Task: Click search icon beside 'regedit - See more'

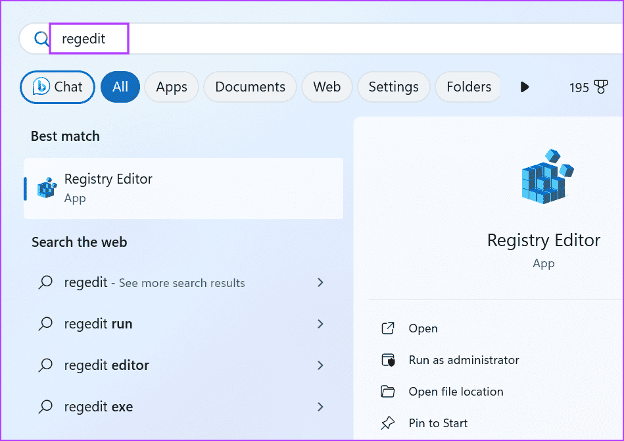Action: point(45,282)
